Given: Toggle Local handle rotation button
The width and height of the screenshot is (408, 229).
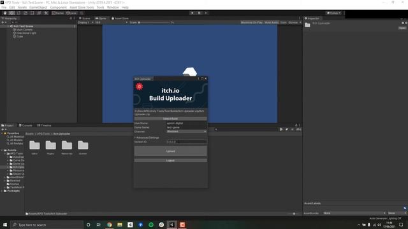Looking at the screenshot, I should point(71,13).
